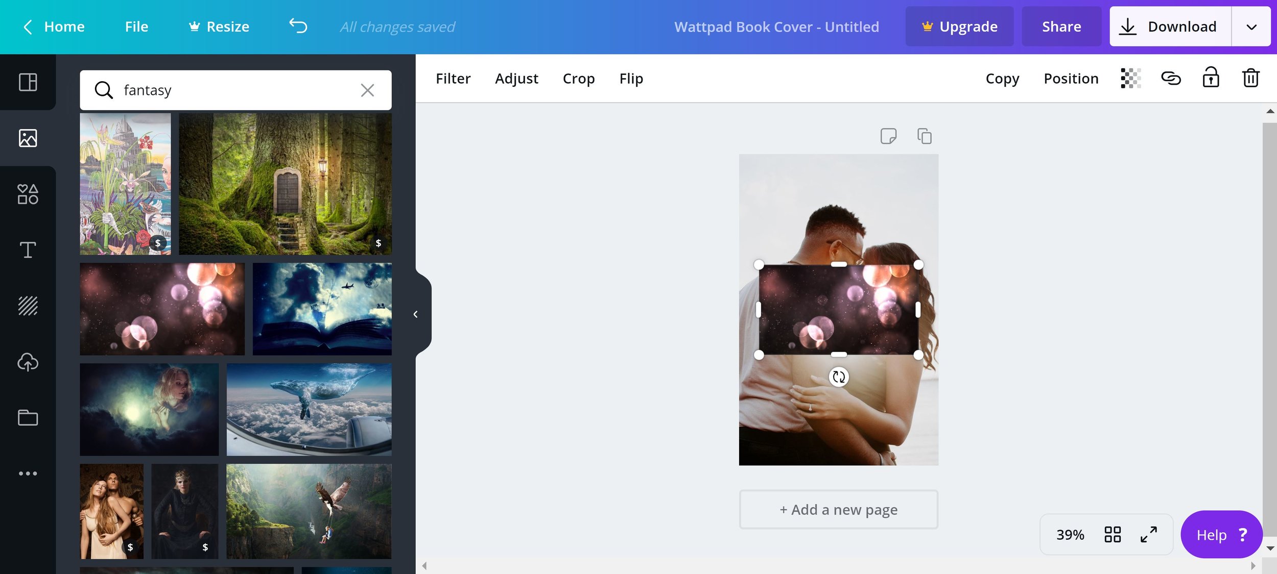Click the vertical scrollbar of canvas
This screenshot has width=1277, height=574.
1269,329
